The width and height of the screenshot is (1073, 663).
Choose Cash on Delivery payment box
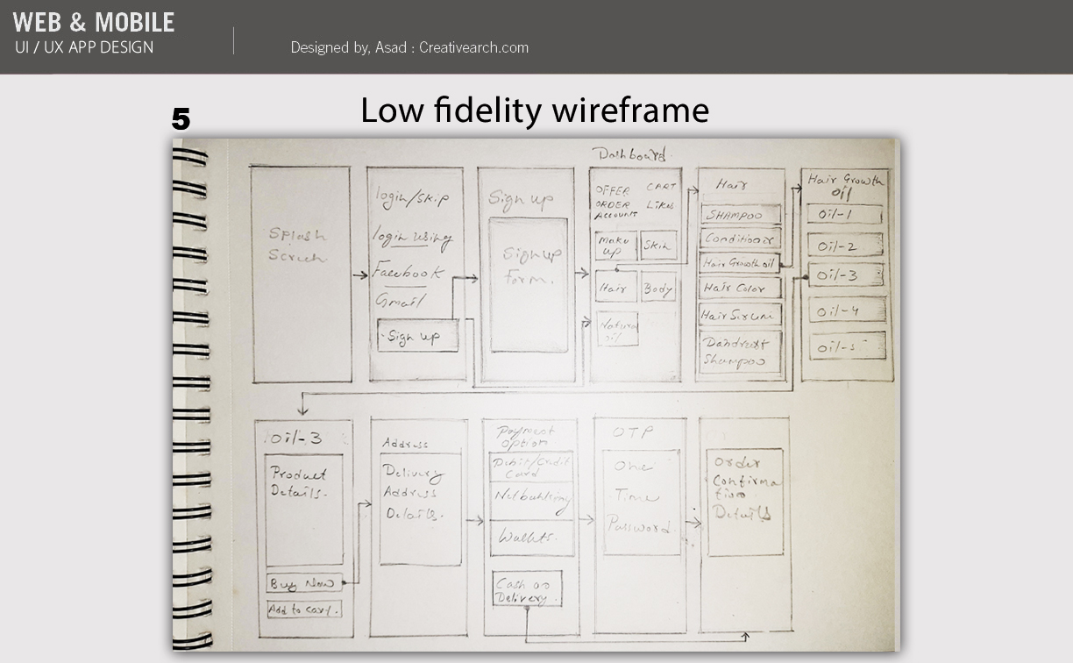point(526,590)
